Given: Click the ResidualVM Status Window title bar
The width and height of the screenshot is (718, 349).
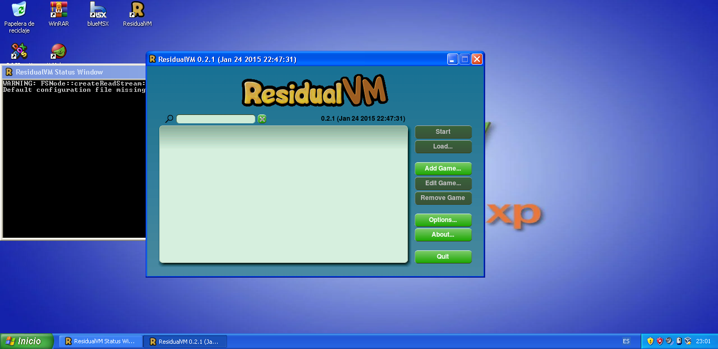Looking at the screenshot, I should tap(74, 72).
